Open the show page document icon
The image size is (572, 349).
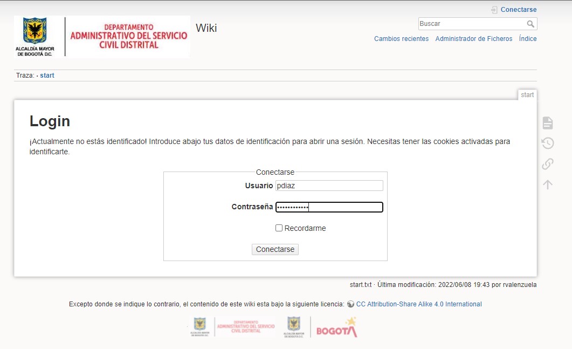tap(548, 122)
